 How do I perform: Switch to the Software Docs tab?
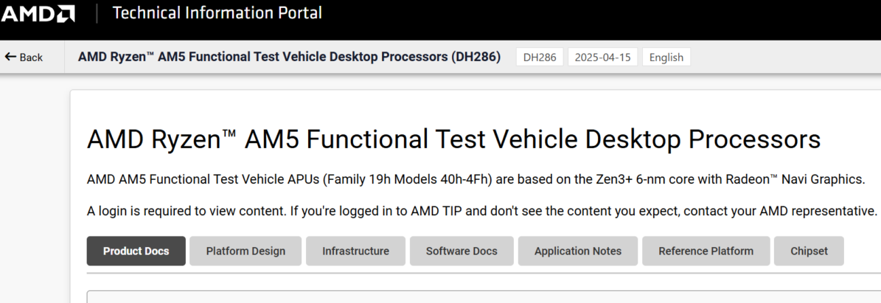click(x=462, y=251)
